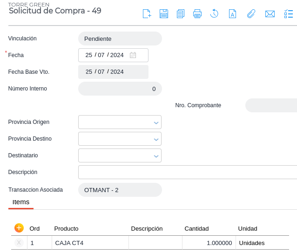The height and width of the screenshot is (252, 297).
Task: Send by email using envelope icon
Action: tap(270, 13)
